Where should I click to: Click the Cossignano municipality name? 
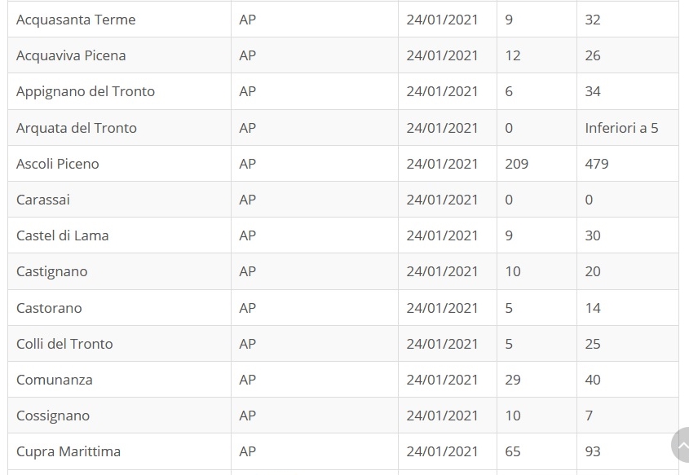coord(53,416)
